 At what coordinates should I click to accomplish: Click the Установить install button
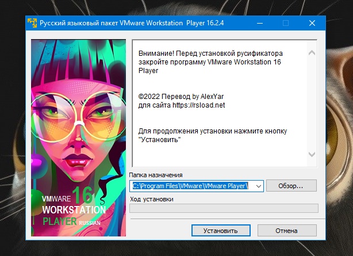[221, 230]
